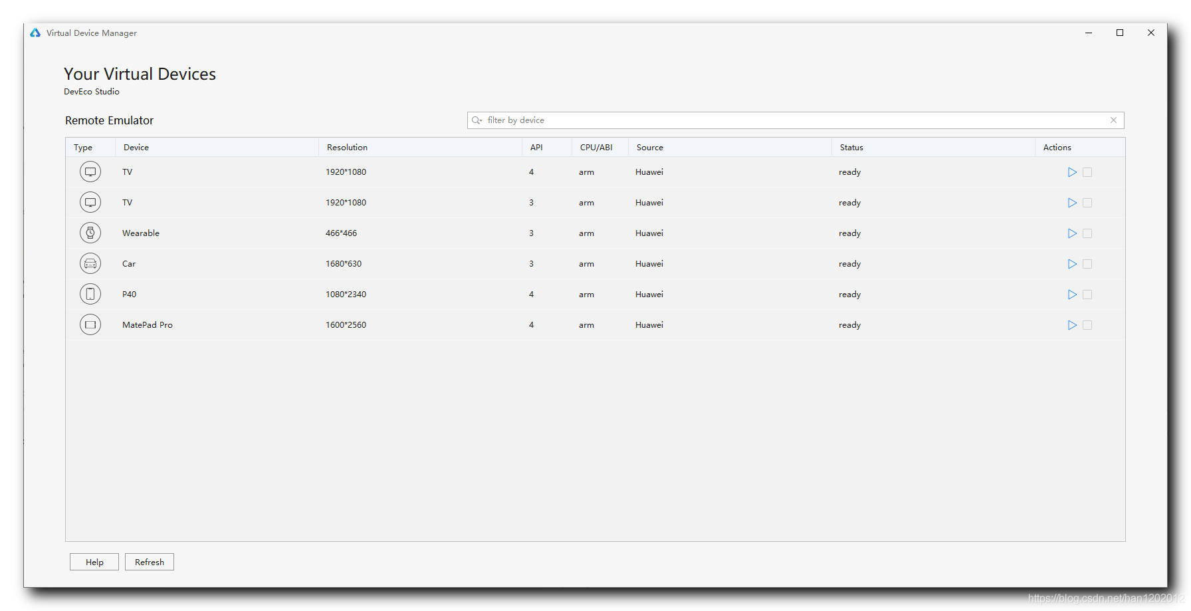Click the search magnifier icon in filter box

477,120
